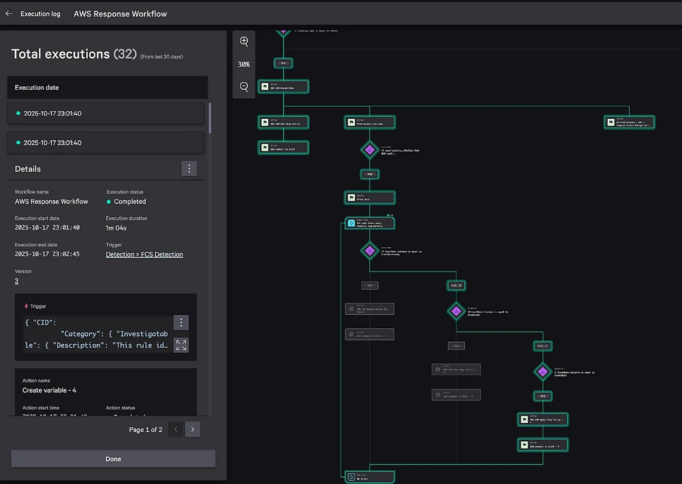Click the Done button
Viewport: 682px width, 484px height.
tap(113, 459)
